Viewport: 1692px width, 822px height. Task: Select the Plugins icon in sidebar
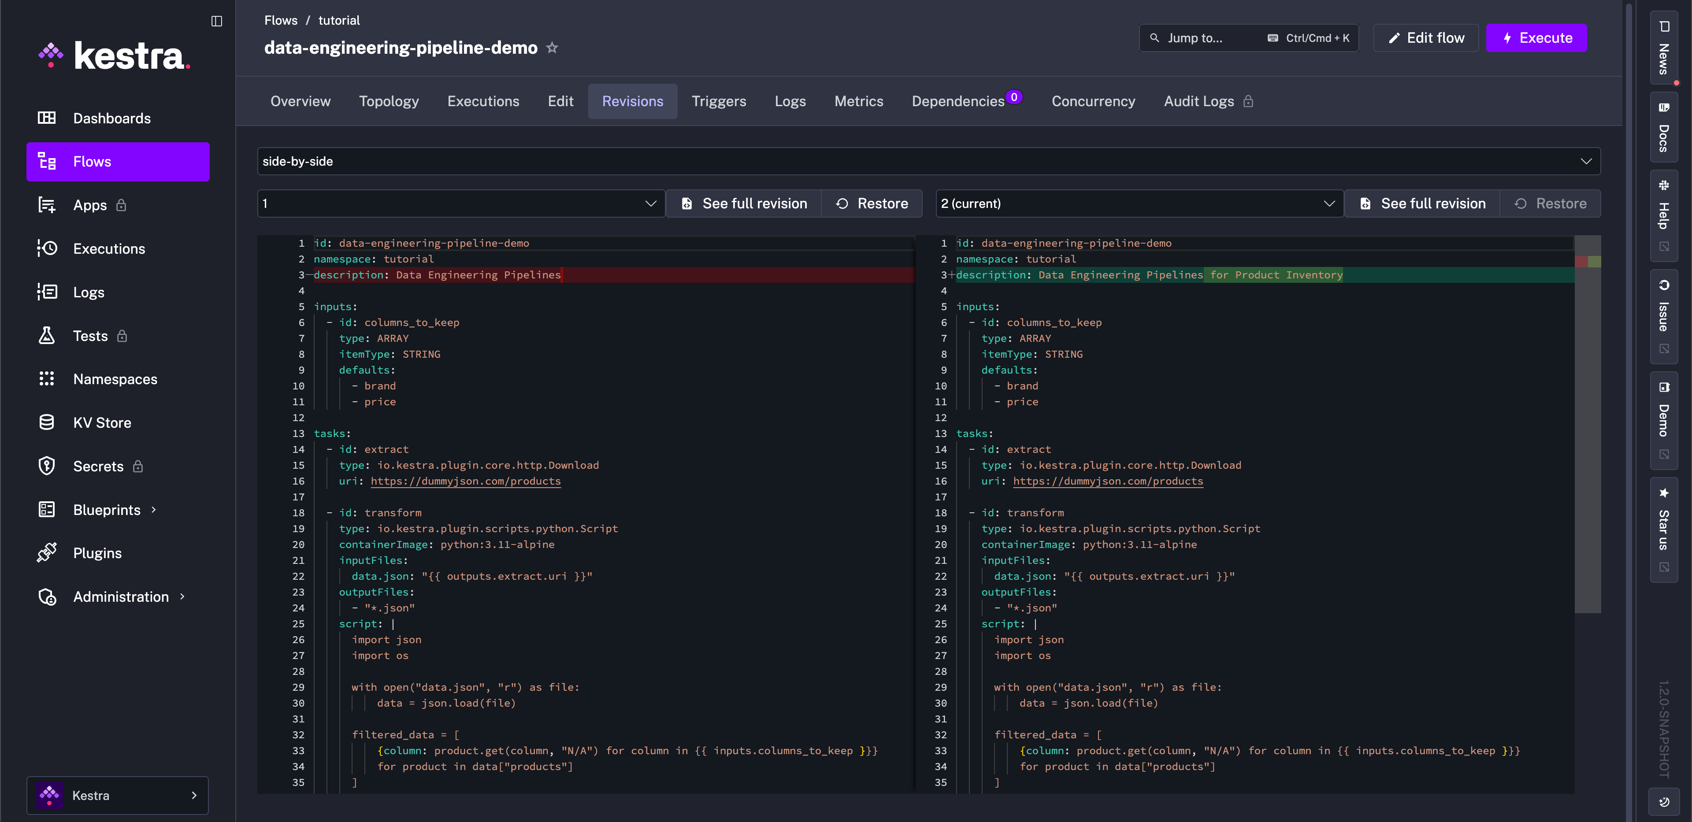pos(47,552)
